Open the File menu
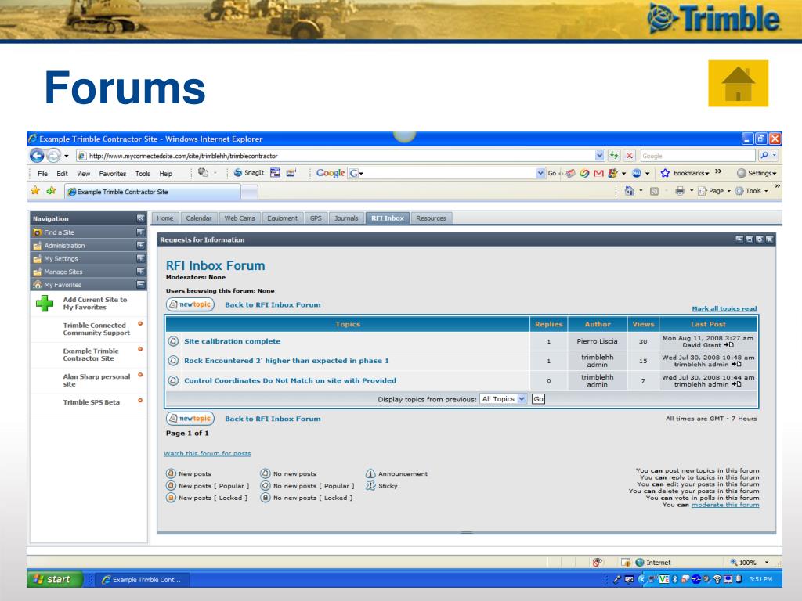Viewport: 802px width, 601px height. (42, 174)
